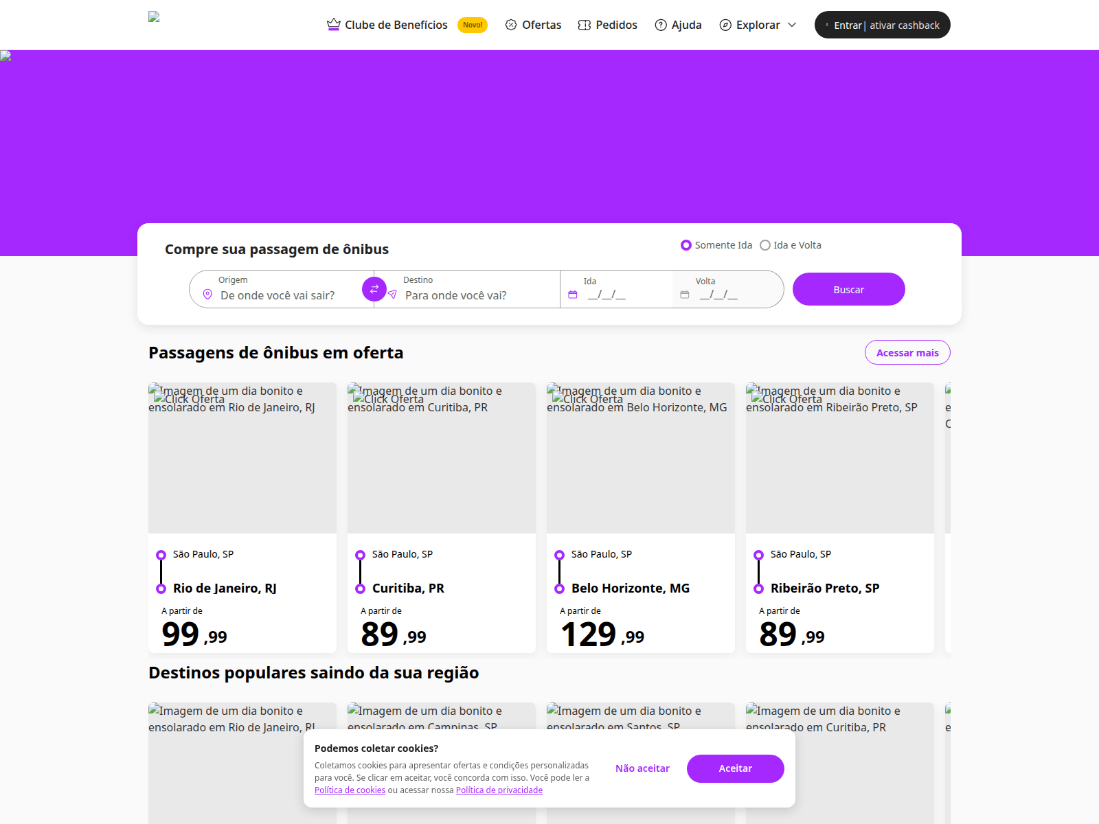Screen dimensions: 1099x824
Task: Click Belo Horizonte, MG destination text
Action: click(x=631, y=588)
